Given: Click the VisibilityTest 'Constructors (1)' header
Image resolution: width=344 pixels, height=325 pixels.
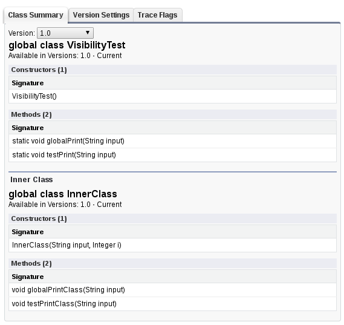Looking at the screenshot, I should 172,70.
